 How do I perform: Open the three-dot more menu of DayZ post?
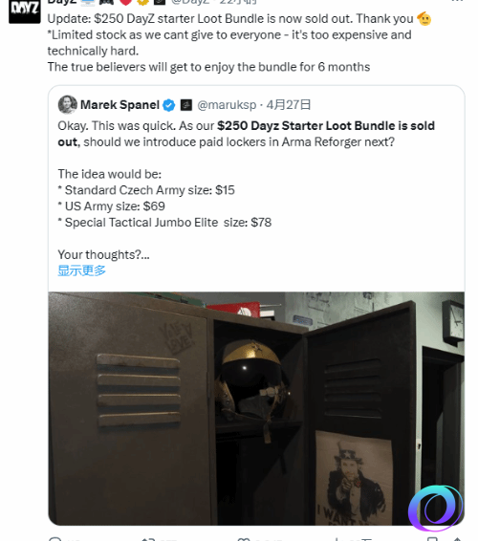(x=457, y=1)
